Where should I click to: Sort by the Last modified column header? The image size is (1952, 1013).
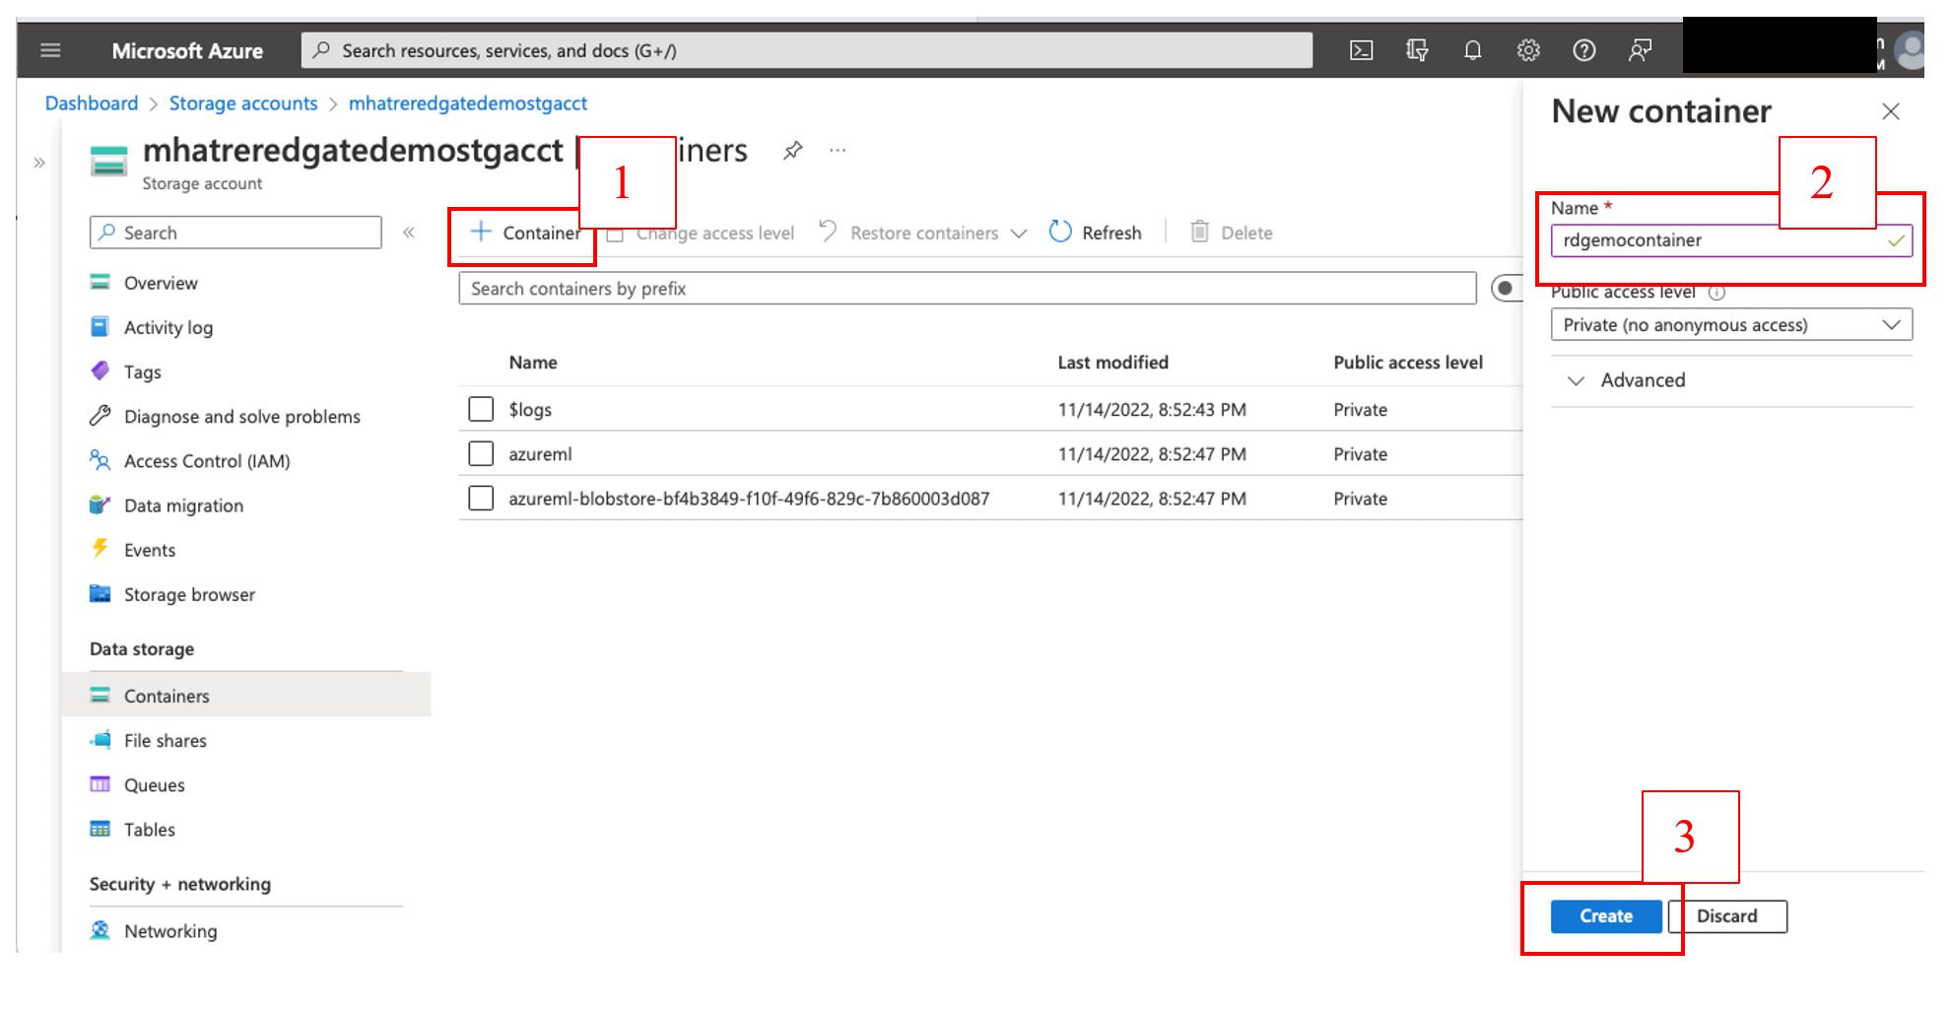tap(1113, 363)
